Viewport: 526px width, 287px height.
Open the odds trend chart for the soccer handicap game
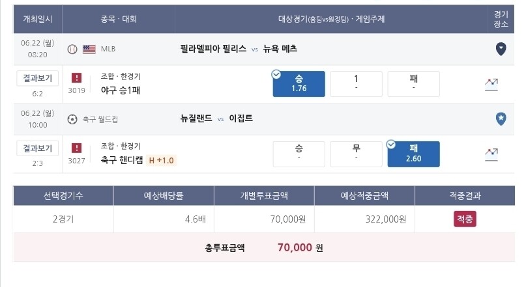click(x=491, y=155)
